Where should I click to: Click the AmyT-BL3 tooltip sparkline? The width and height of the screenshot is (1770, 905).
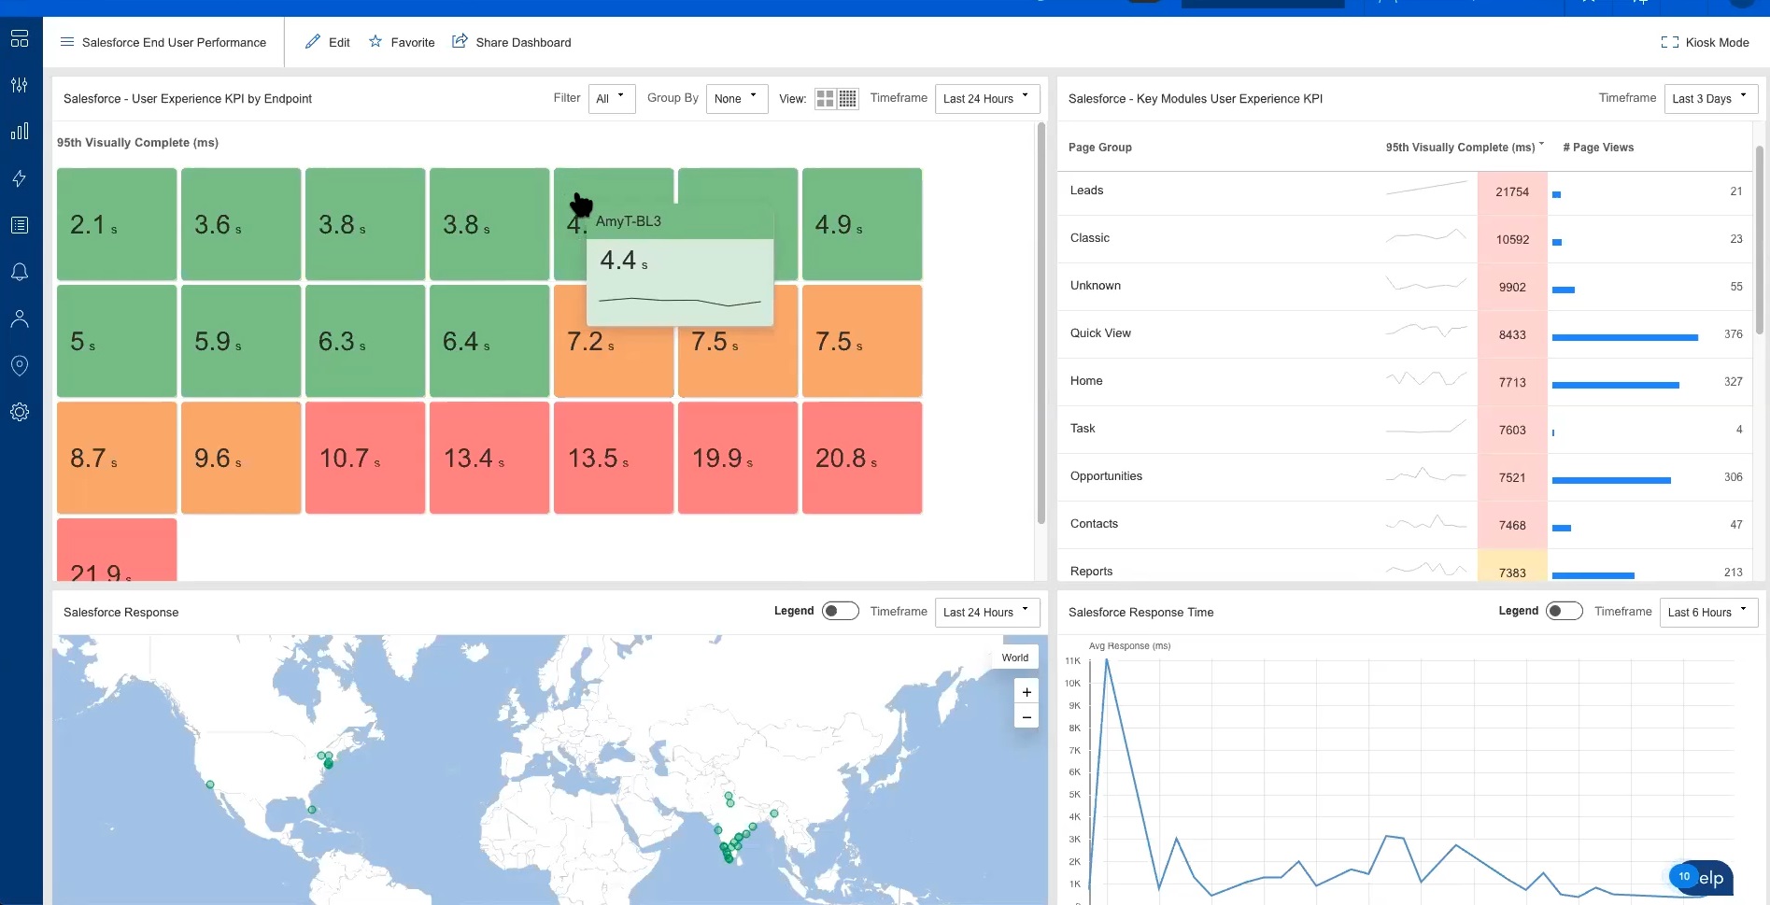680,301
